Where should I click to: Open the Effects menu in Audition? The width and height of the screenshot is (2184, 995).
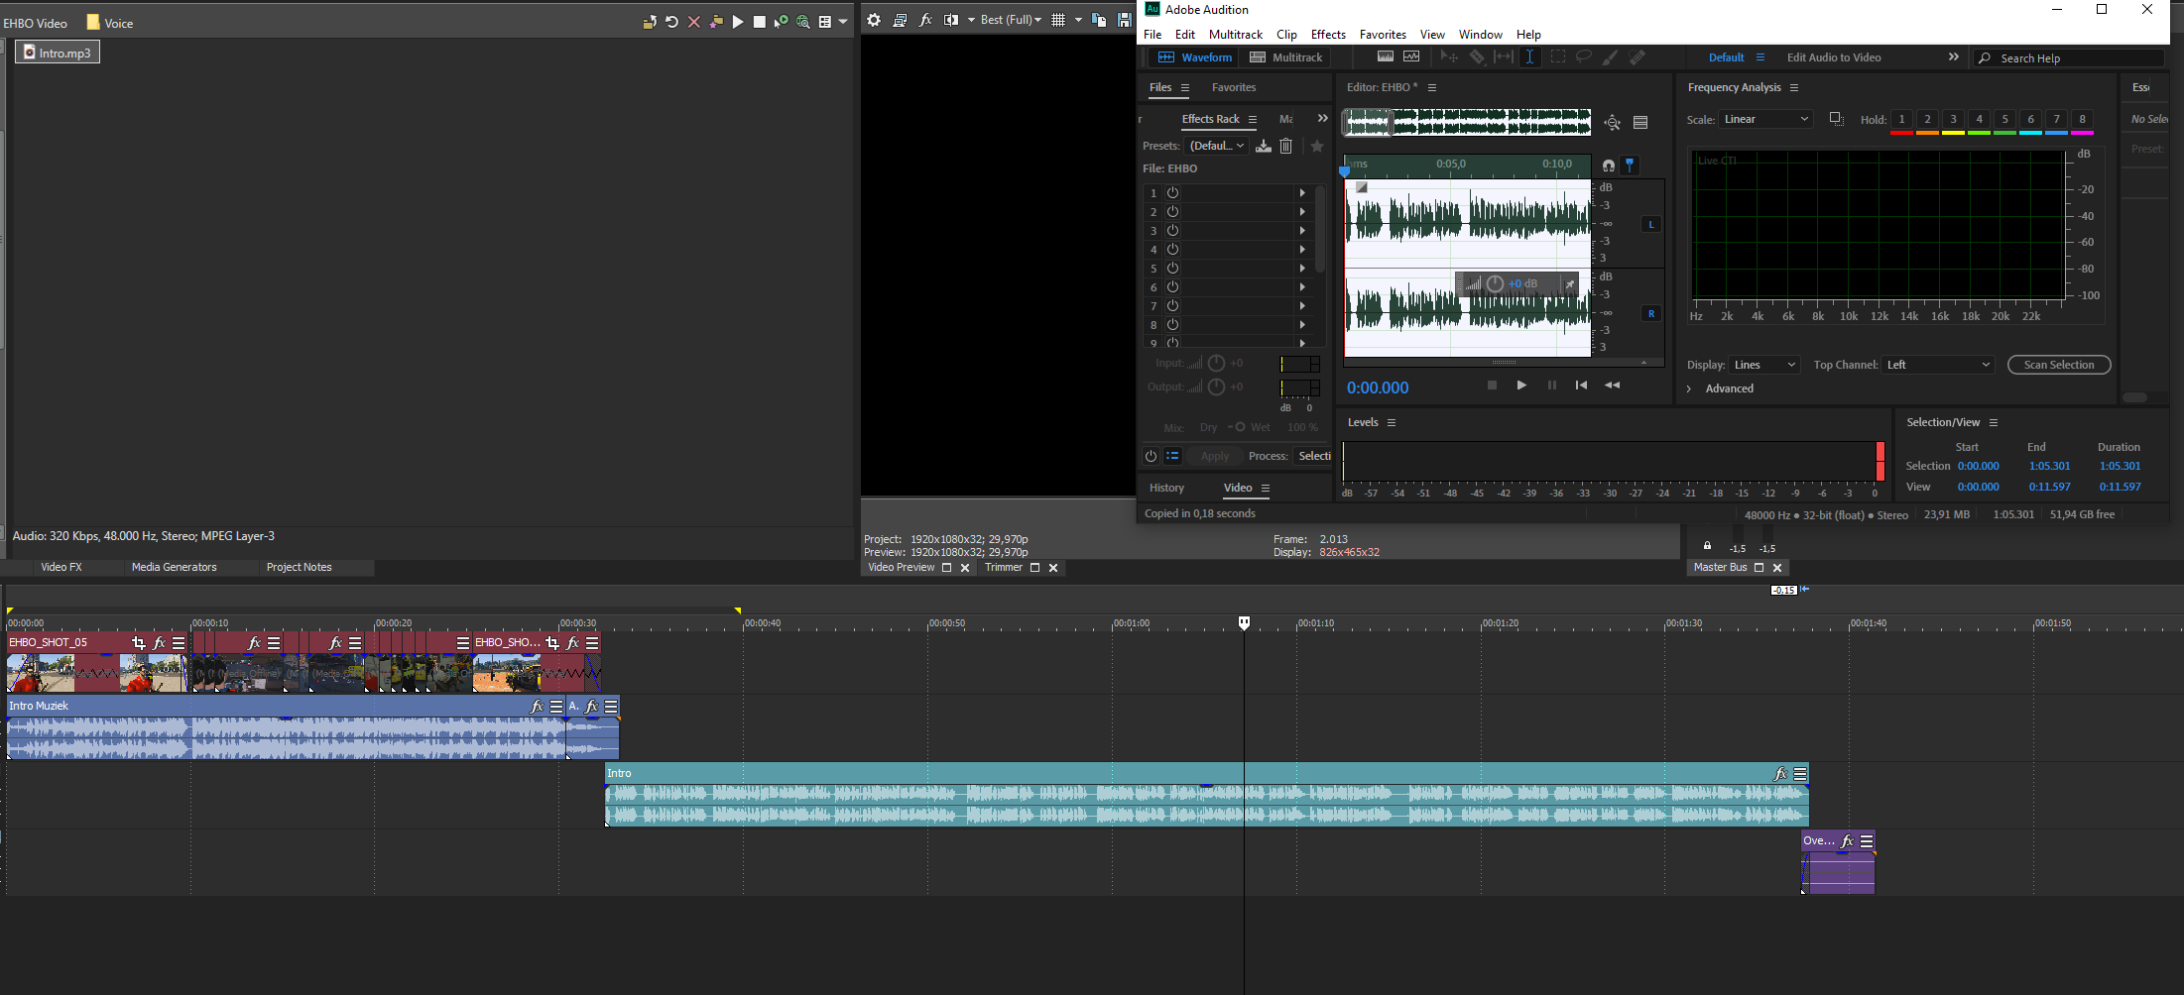click(x=1327, y=34)
